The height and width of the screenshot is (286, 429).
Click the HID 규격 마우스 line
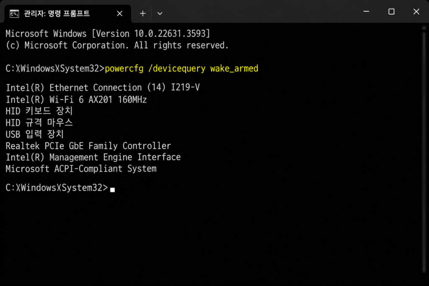click(39, 123)
